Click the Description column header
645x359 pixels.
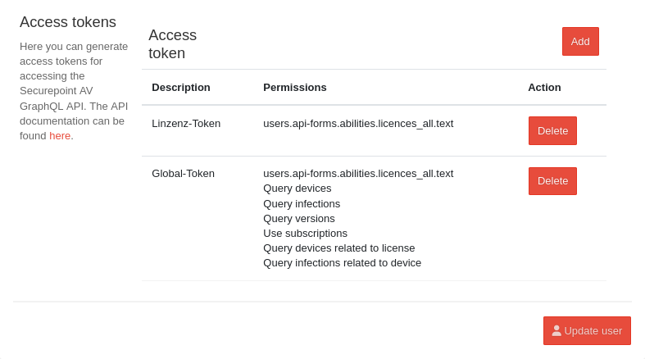click(x=181, y=87)
